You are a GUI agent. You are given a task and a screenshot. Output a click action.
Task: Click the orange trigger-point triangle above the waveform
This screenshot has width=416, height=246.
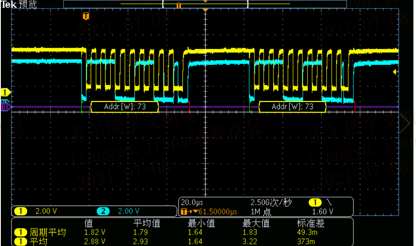click(x=205, y=10)
